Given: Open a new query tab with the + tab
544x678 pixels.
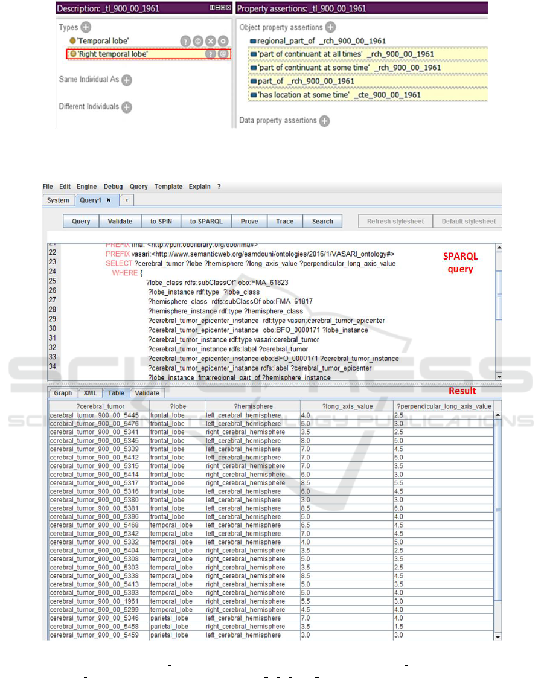Looking at the screenshot, I should pyautogui.click(x=127, y=200).
